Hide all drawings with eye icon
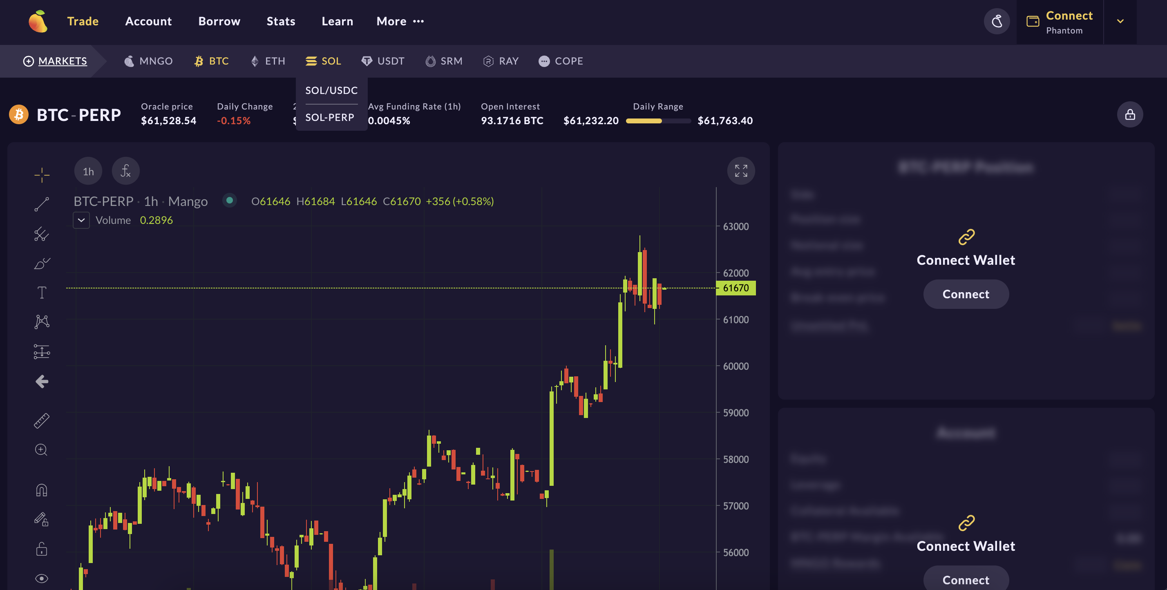This screenshot has width=1167, height=590. point(42,578)
